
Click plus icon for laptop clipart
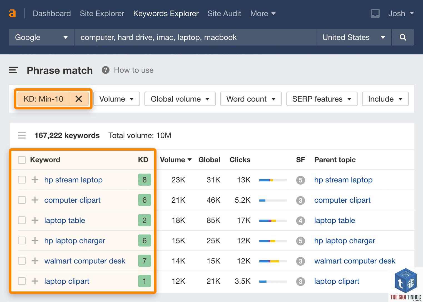coord(35,281)
